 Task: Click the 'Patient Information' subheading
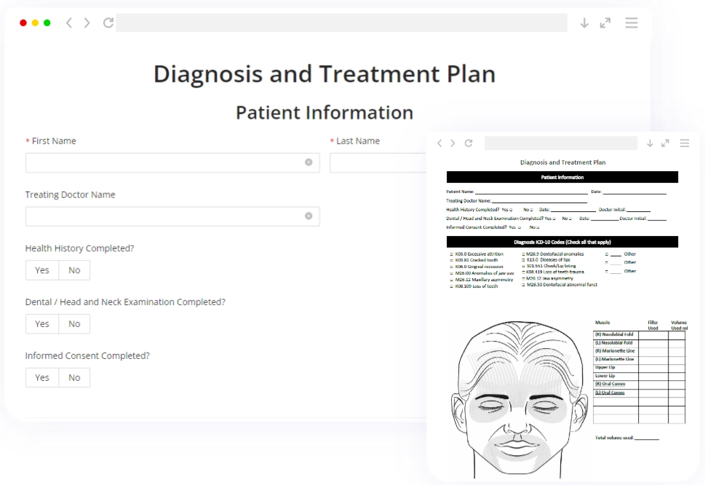(x=324, y=112)
